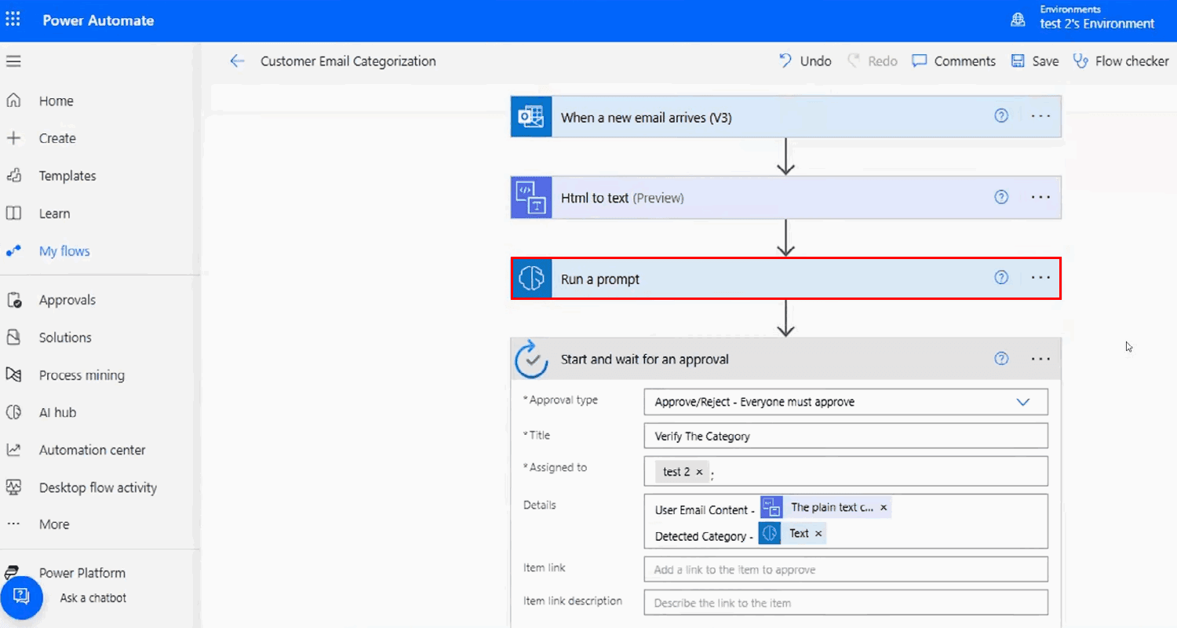This screenshot has width=1177, height=628.
Task: Click the Power Platform icon
Action: pos(13,572)
